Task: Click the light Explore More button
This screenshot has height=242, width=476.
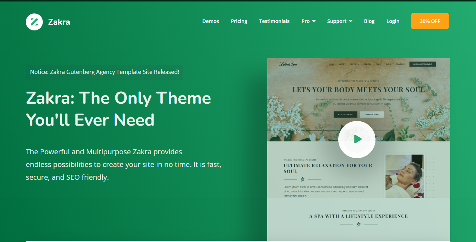Action: pos(372,115)
